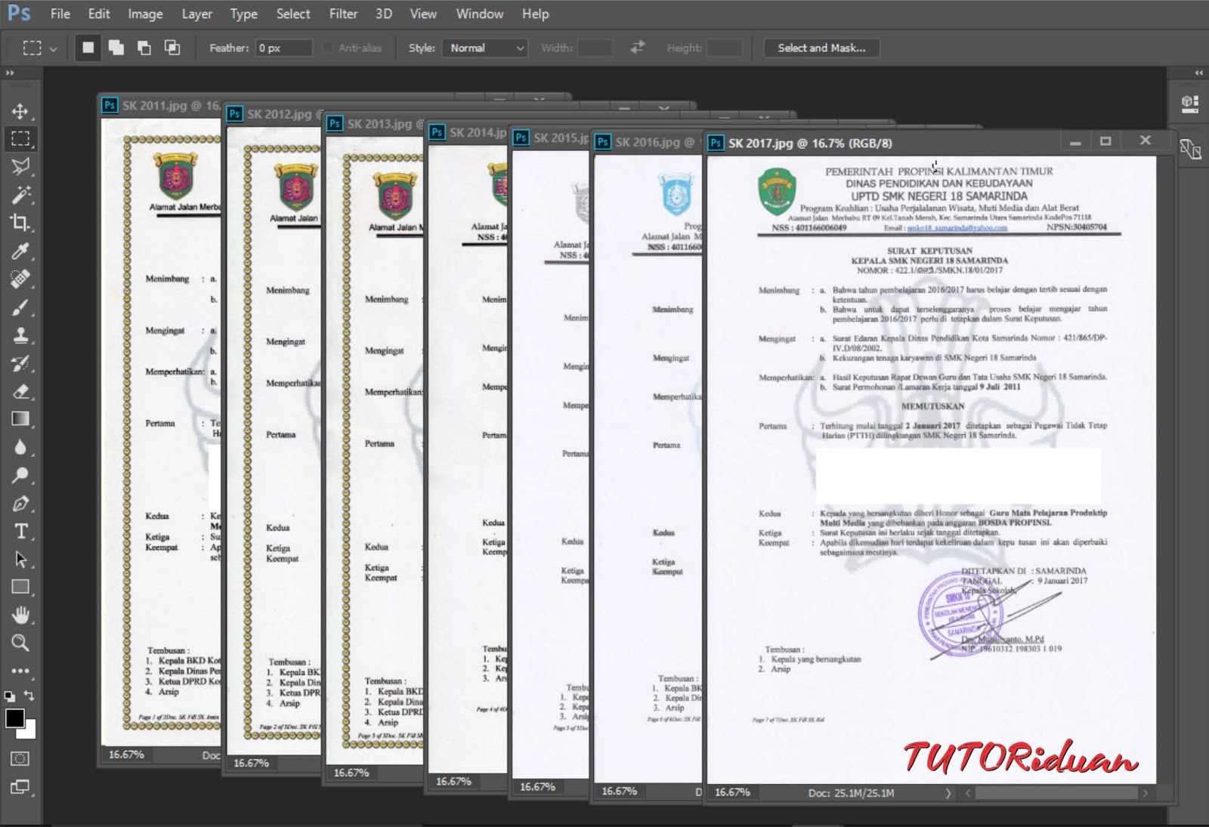Open the second collapsed panel icon on right dock
This screenshot has height=827, width=1209.
click(1190, 149)
